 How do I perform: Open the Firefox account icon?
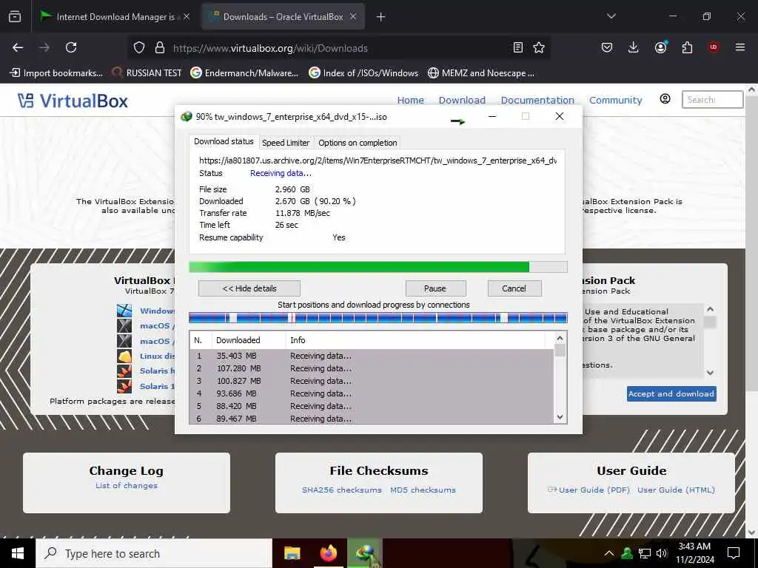[660, 47]
